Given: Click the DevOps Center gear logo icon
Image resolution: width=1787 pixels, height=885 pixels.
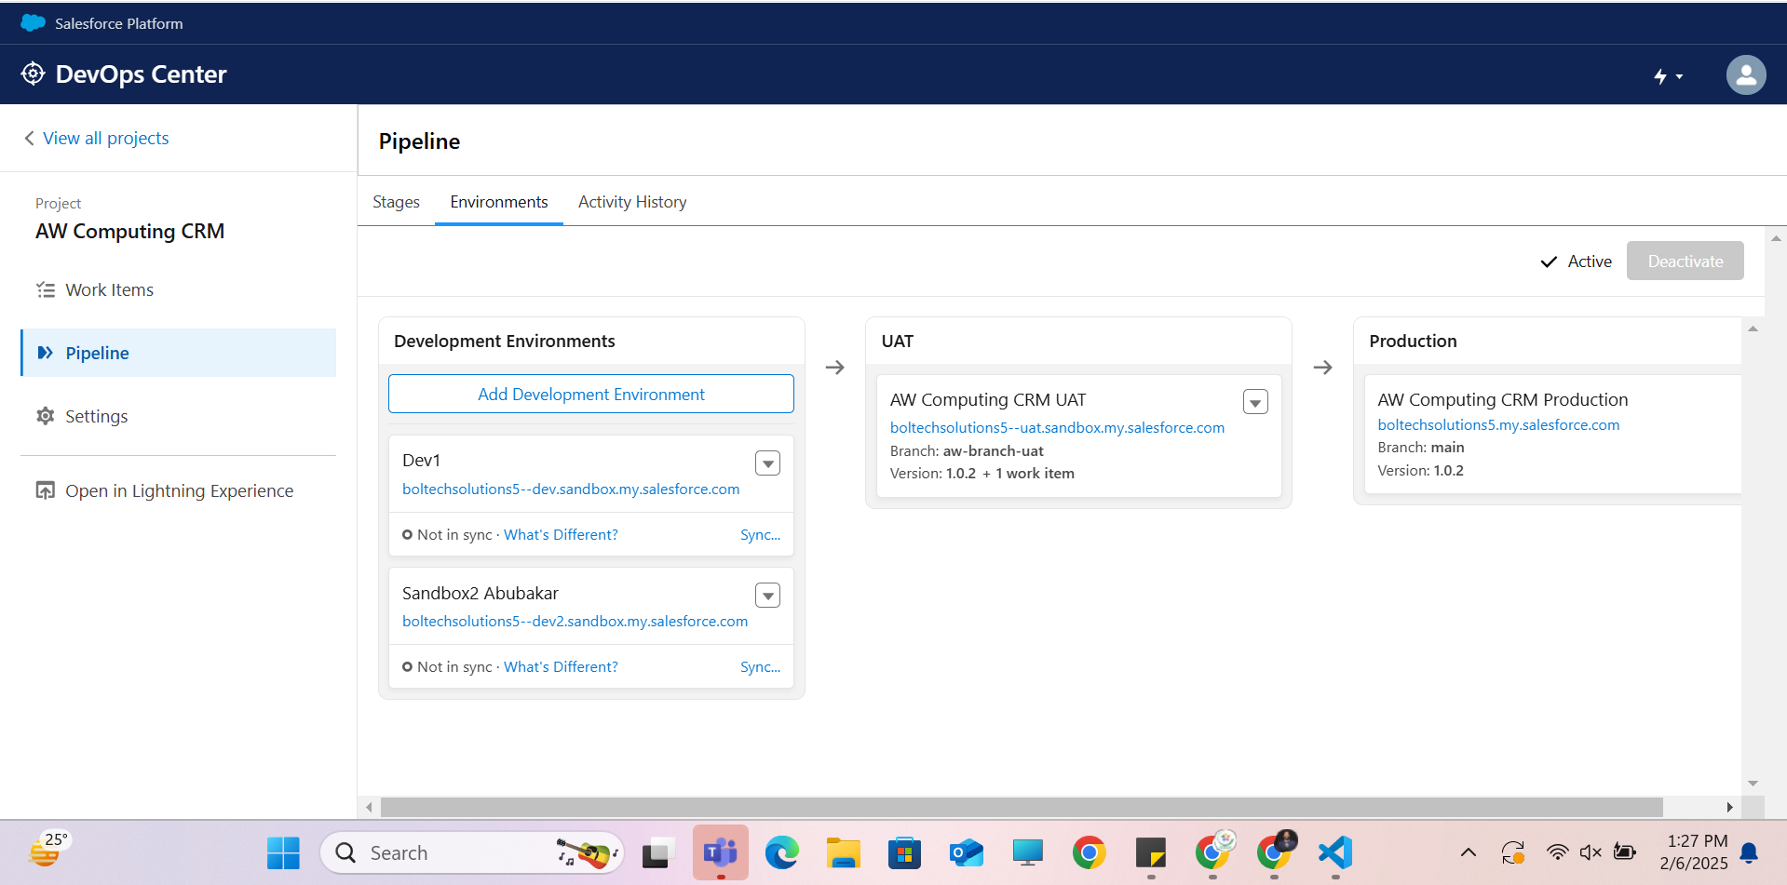Looking at the screenshot, I should [x=33, y=74].
